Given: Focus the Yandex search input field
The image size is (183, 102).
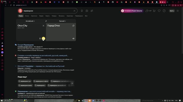Looking at the screenshot, I should click(48, 11).
